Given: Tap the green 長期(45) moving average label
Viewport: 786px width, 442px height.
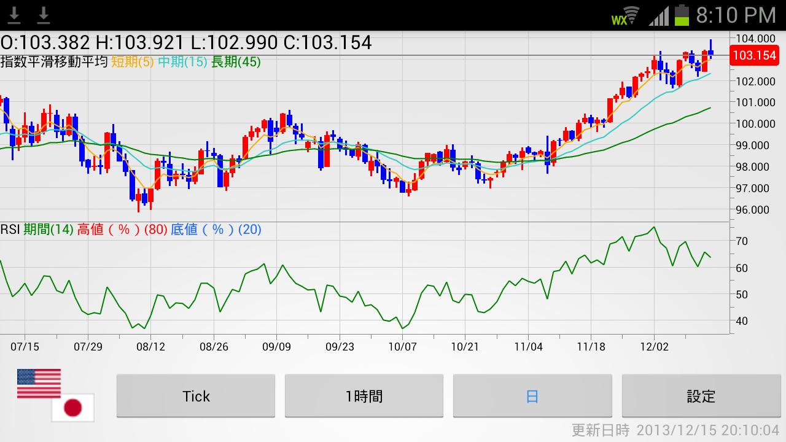Looking at the screenshot, I should (x=236, y=62).
